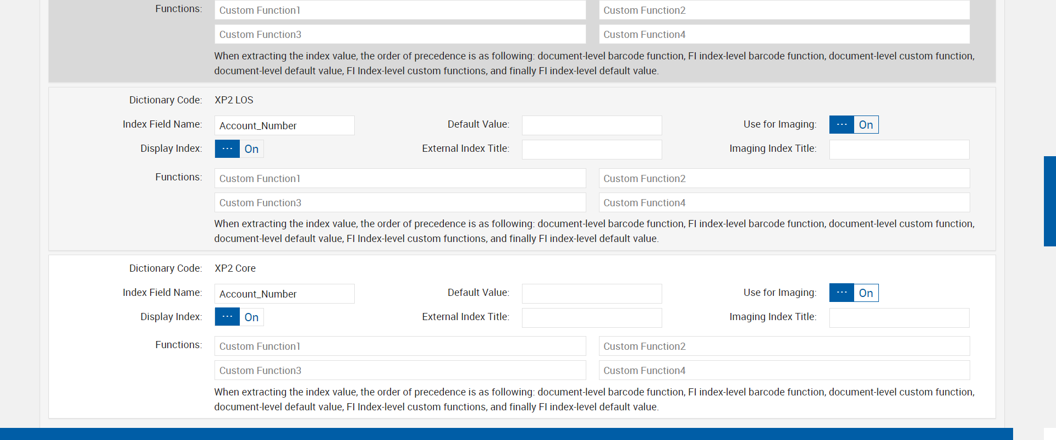Click Custom Function2 input under XP2 LOS
The image size is (1056, 440).
(x=784, y=179)
